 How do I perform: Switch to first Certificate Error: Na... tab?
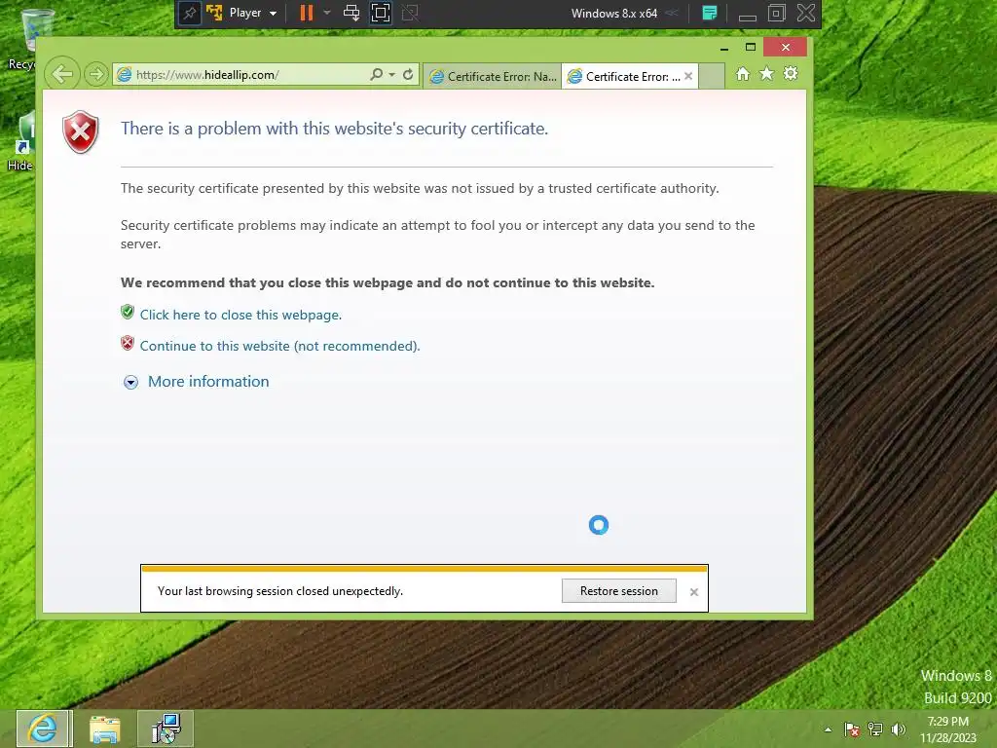[x=492, y=76]
